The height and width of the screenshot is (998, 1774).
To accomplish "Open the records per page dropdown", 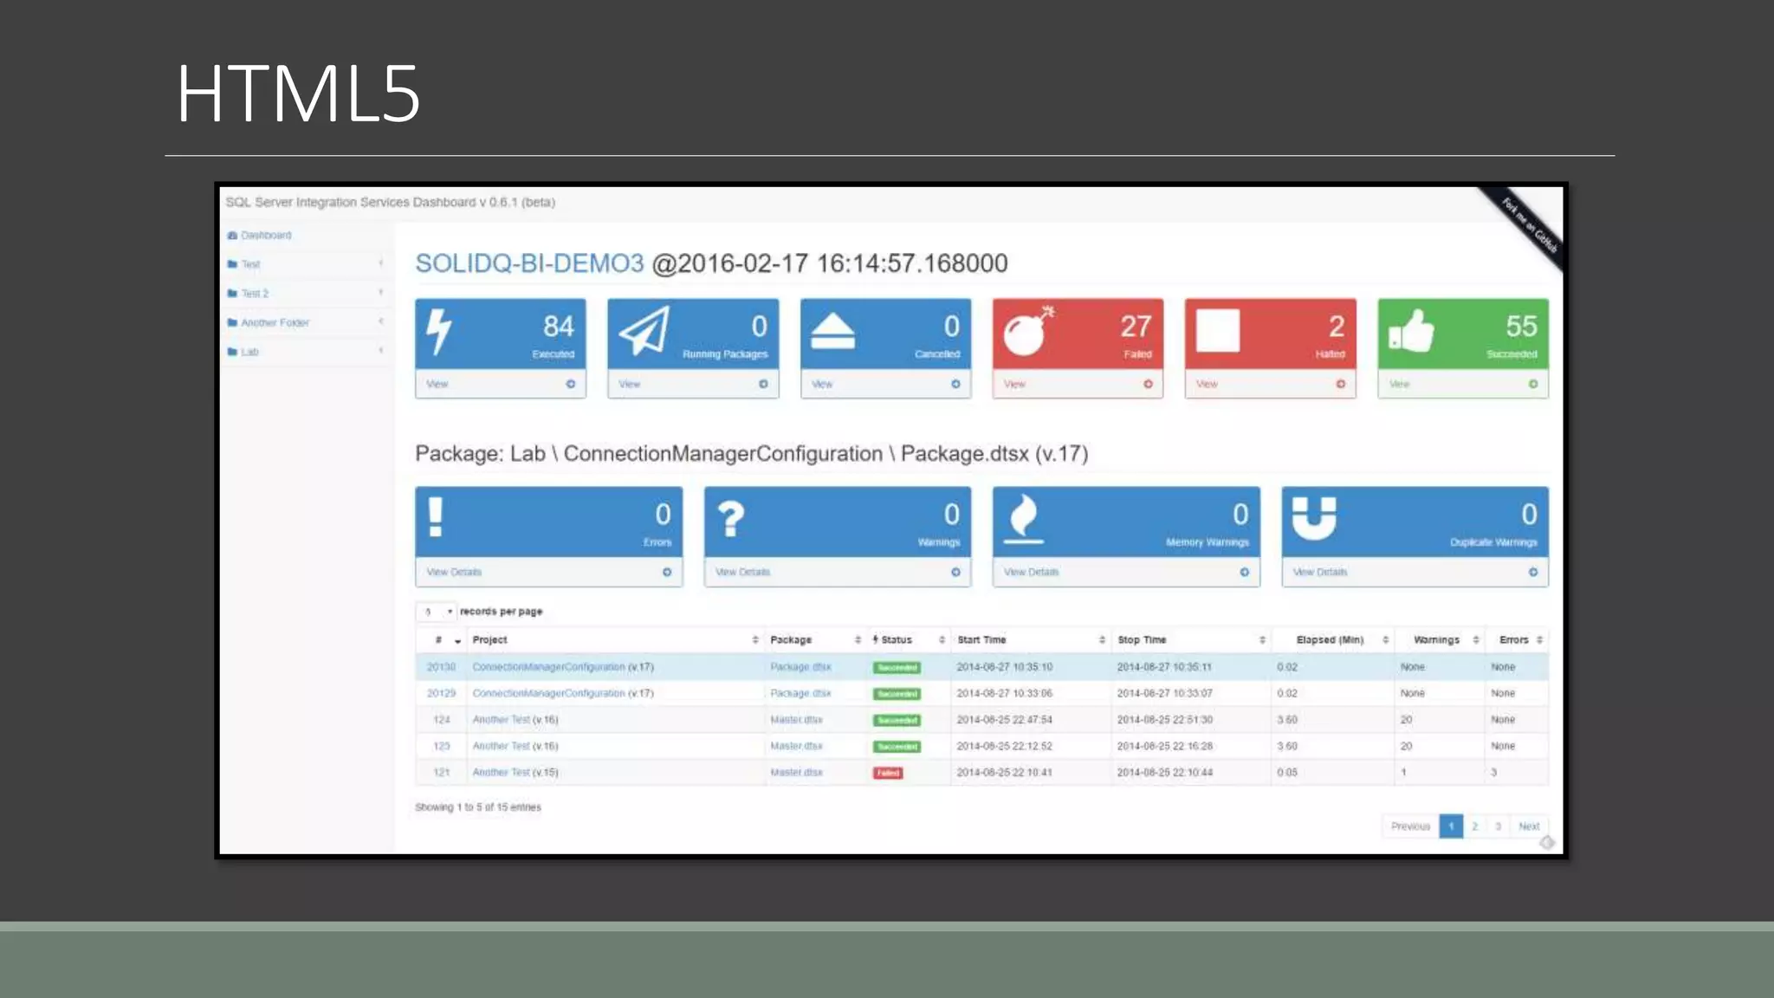I will pyautogui.click(x=436, y=612).
